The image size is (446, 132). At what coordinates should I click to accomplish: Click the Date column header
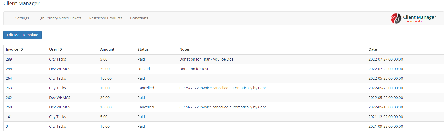pos(373,49)
